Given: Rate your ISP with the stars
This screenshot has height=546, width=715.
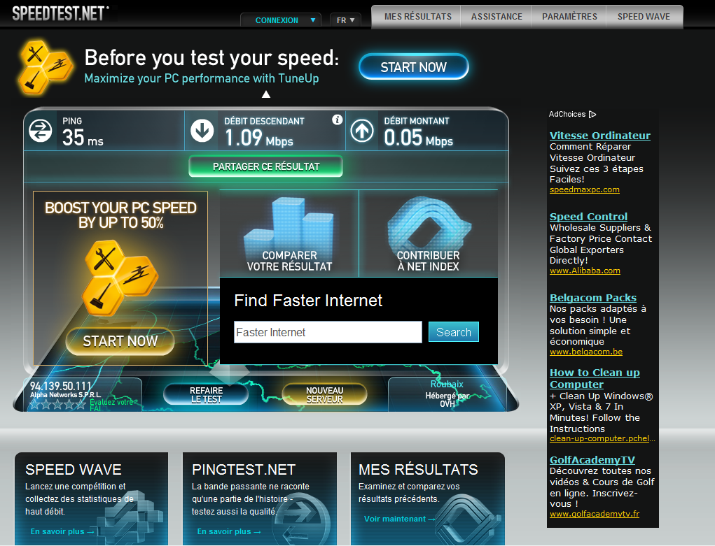Looking at the screenshot, I should click(57, 405).
